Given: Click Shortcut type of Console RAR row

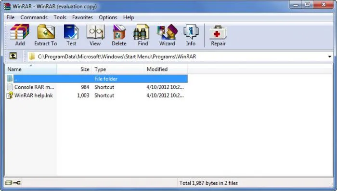Looking at the screenshot, I should [104, 87].
